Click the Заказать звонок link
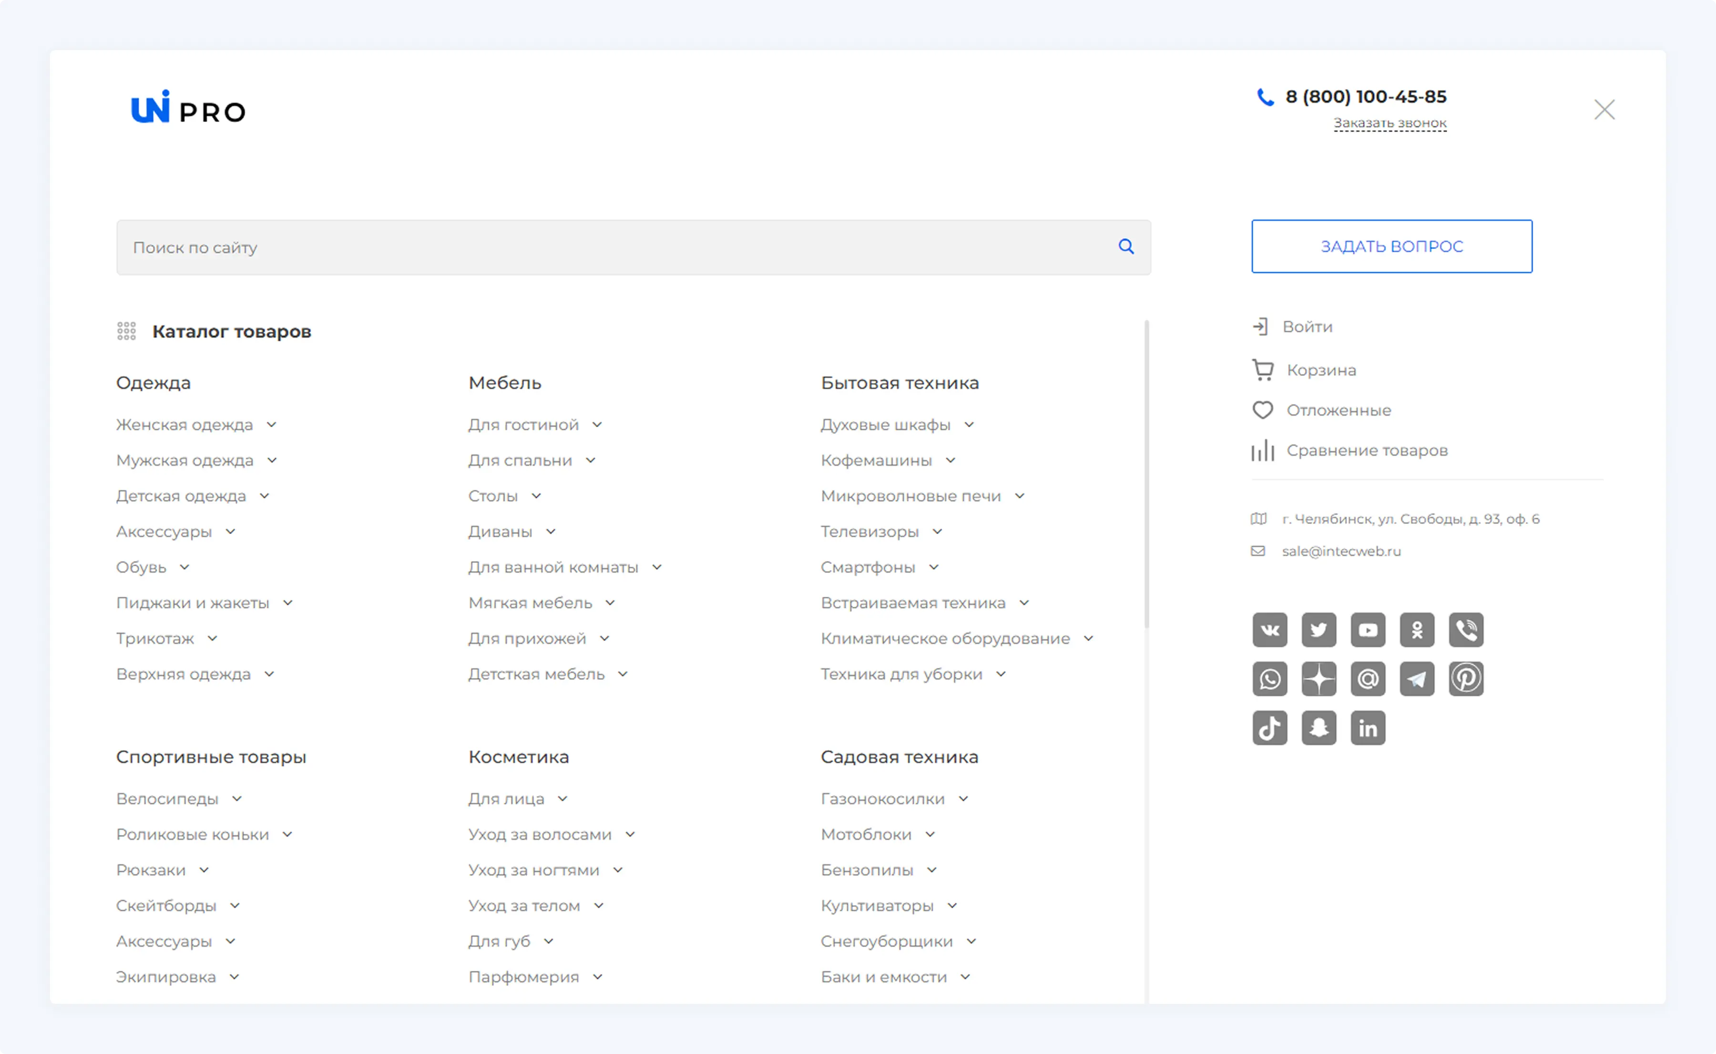Image resolution: width=1716 pixels, height=1054 pixels. pyautogui.click(x=1390, y=123)
